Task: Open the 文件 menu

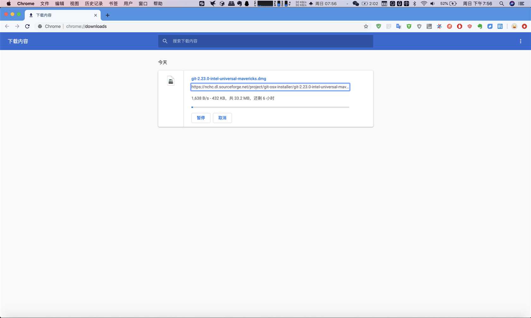Action: pos(45,4)
